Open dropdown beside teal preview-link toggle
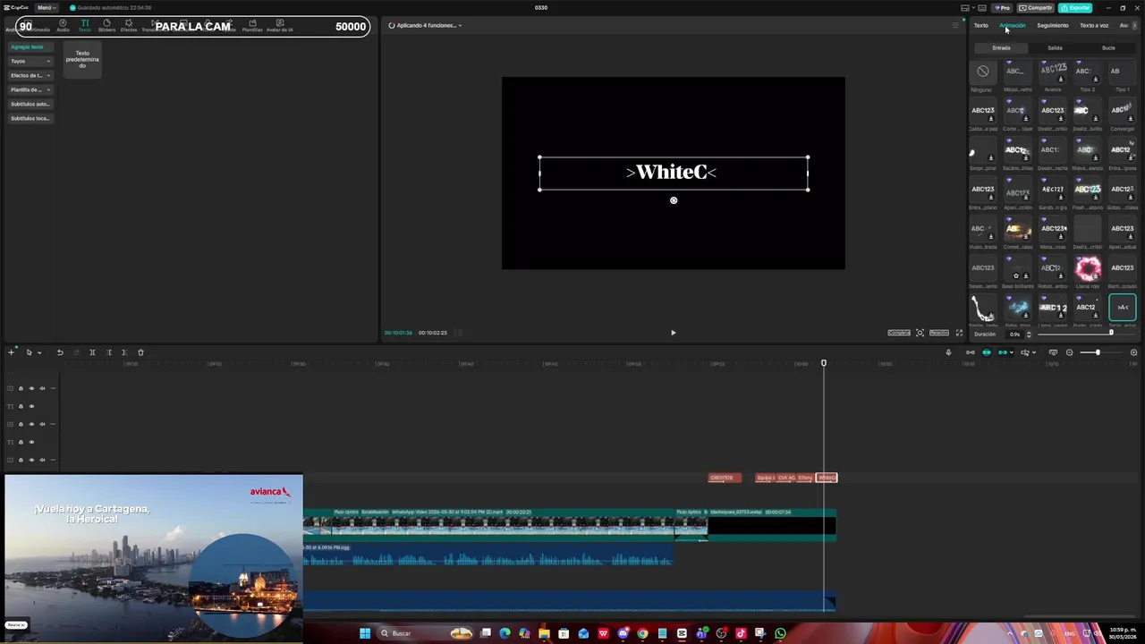 click(x=1014, y=352)
